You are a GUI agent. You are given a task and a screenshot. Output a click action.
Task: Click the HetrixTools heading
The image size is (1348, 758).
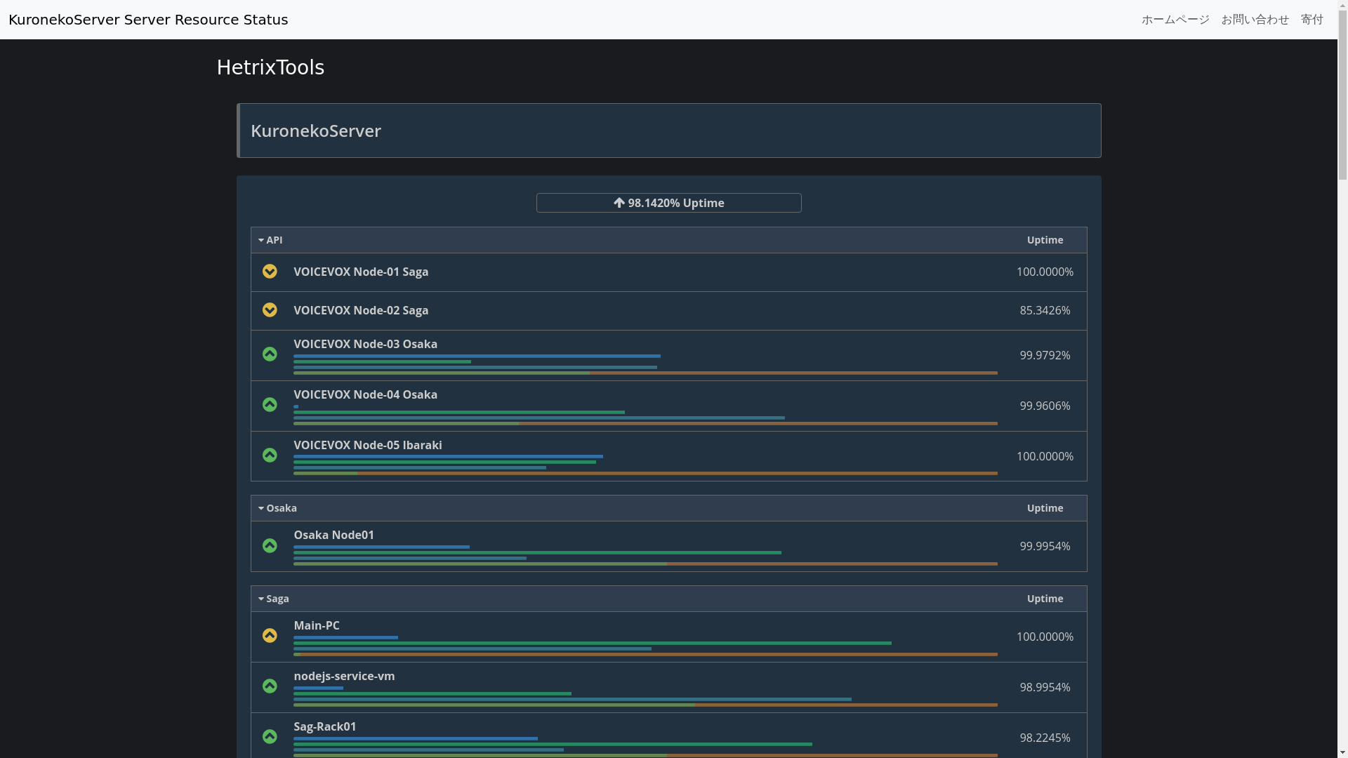(x=270, y=67)
